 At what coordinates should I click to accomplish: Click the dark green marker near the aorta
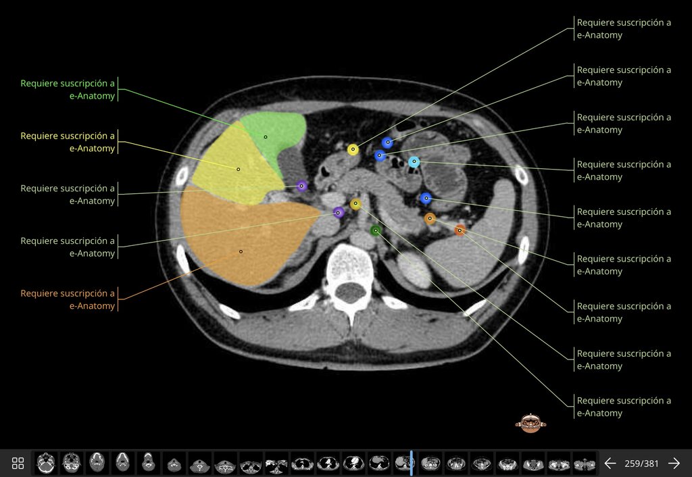[376, 230]
